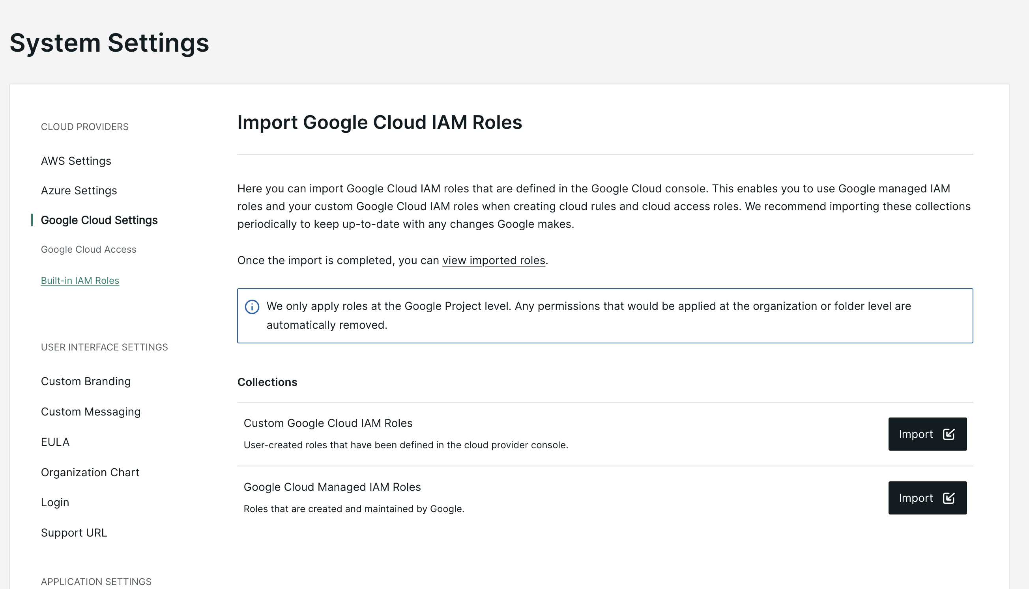Select Google Cloud Settings in the sidebar
The width and height of the screenshot is (1029, 589).
pos(99,220)
